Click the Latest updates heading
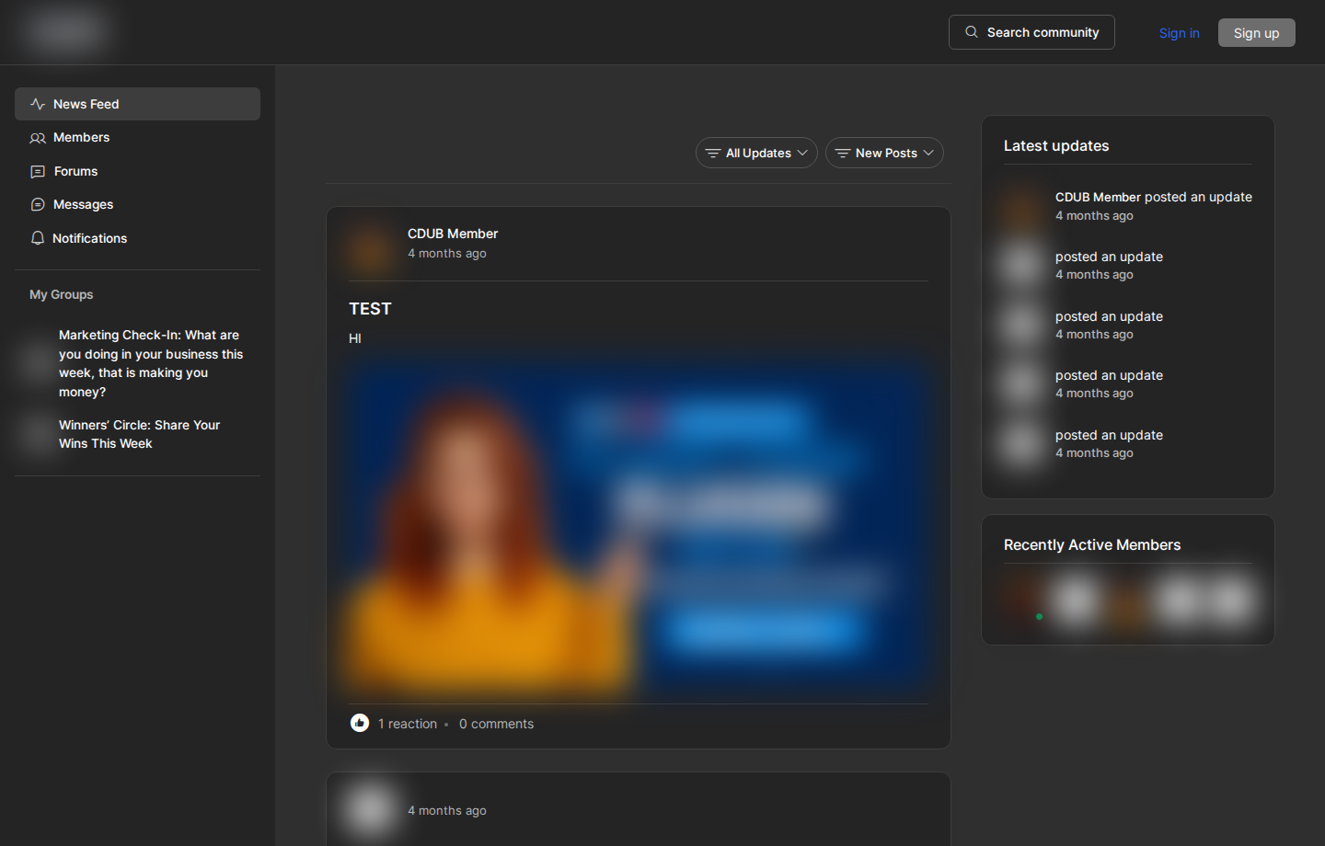1325x846 pixels. pyautogui.click(x=1056, y=146)
